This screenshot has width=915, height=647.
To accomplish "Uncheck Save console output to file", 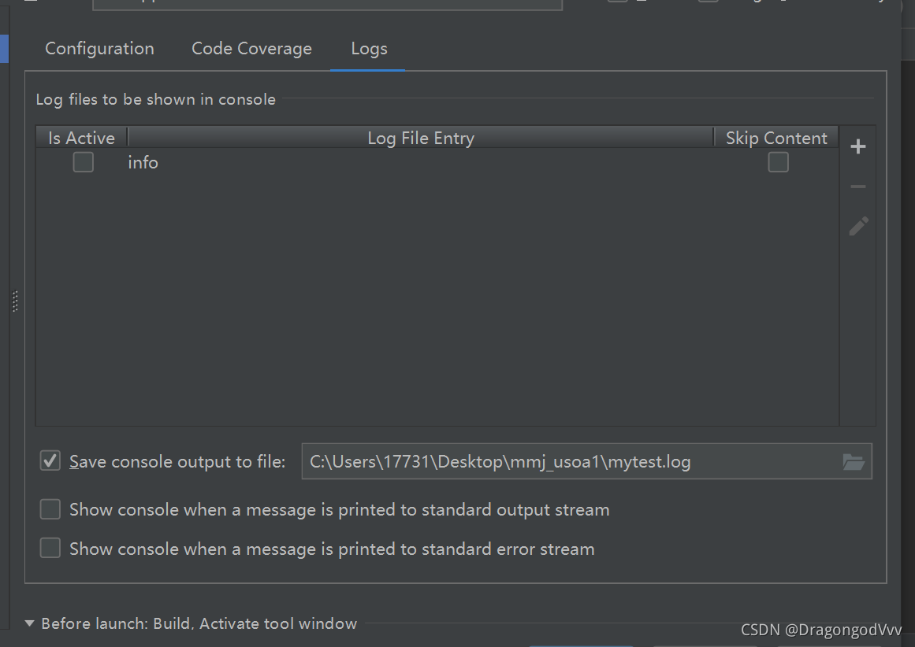I will [50, 460].
